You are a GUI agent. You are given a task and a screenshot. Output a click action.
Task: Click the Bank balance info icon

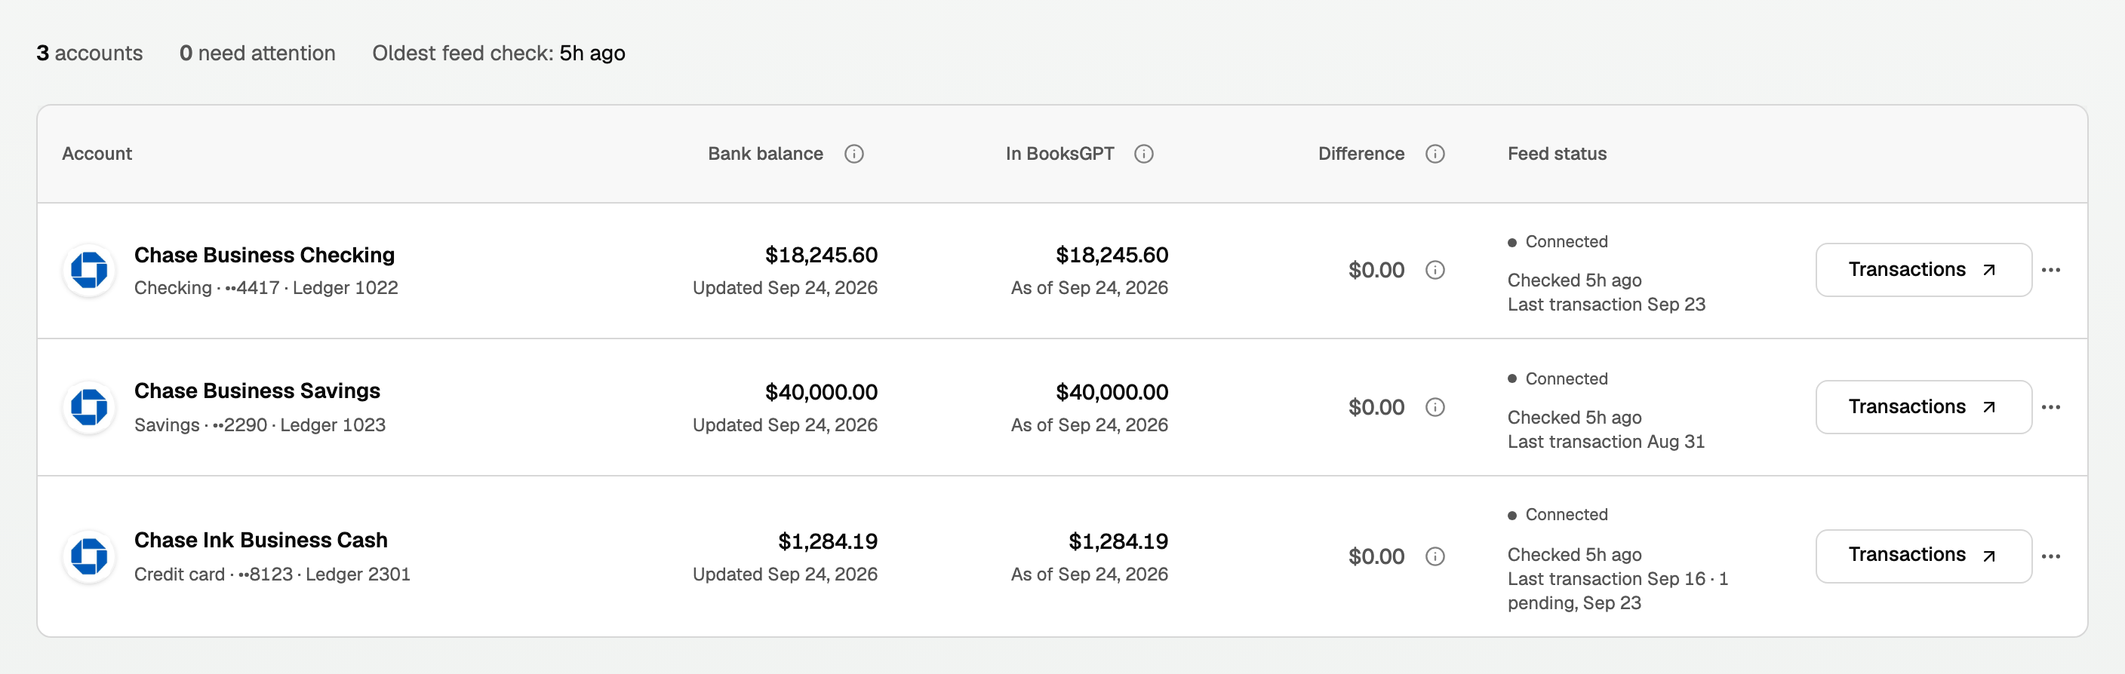[x=853, y=154]
